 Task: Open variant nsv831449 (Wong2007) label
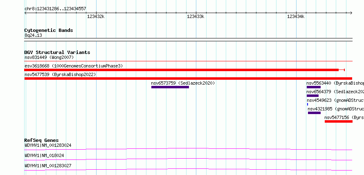pos(49,57)
